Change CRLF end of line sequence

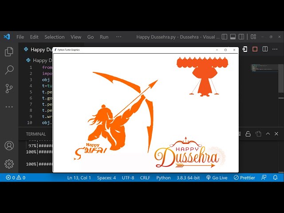[145, 177]
